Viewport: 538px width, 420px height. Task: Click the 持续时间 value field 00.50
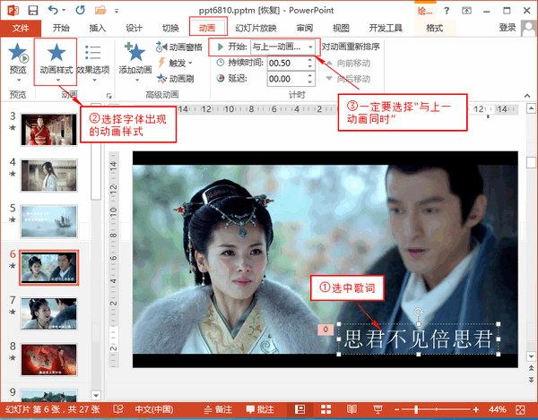coord(286,63)
